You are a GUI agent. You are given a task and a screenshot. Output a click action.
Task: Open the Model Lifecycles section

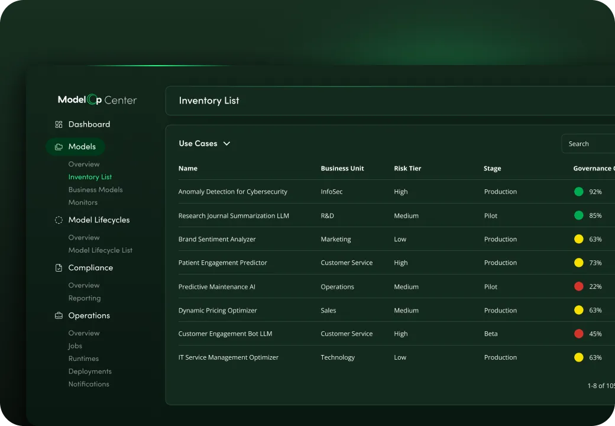click(99, 220)
